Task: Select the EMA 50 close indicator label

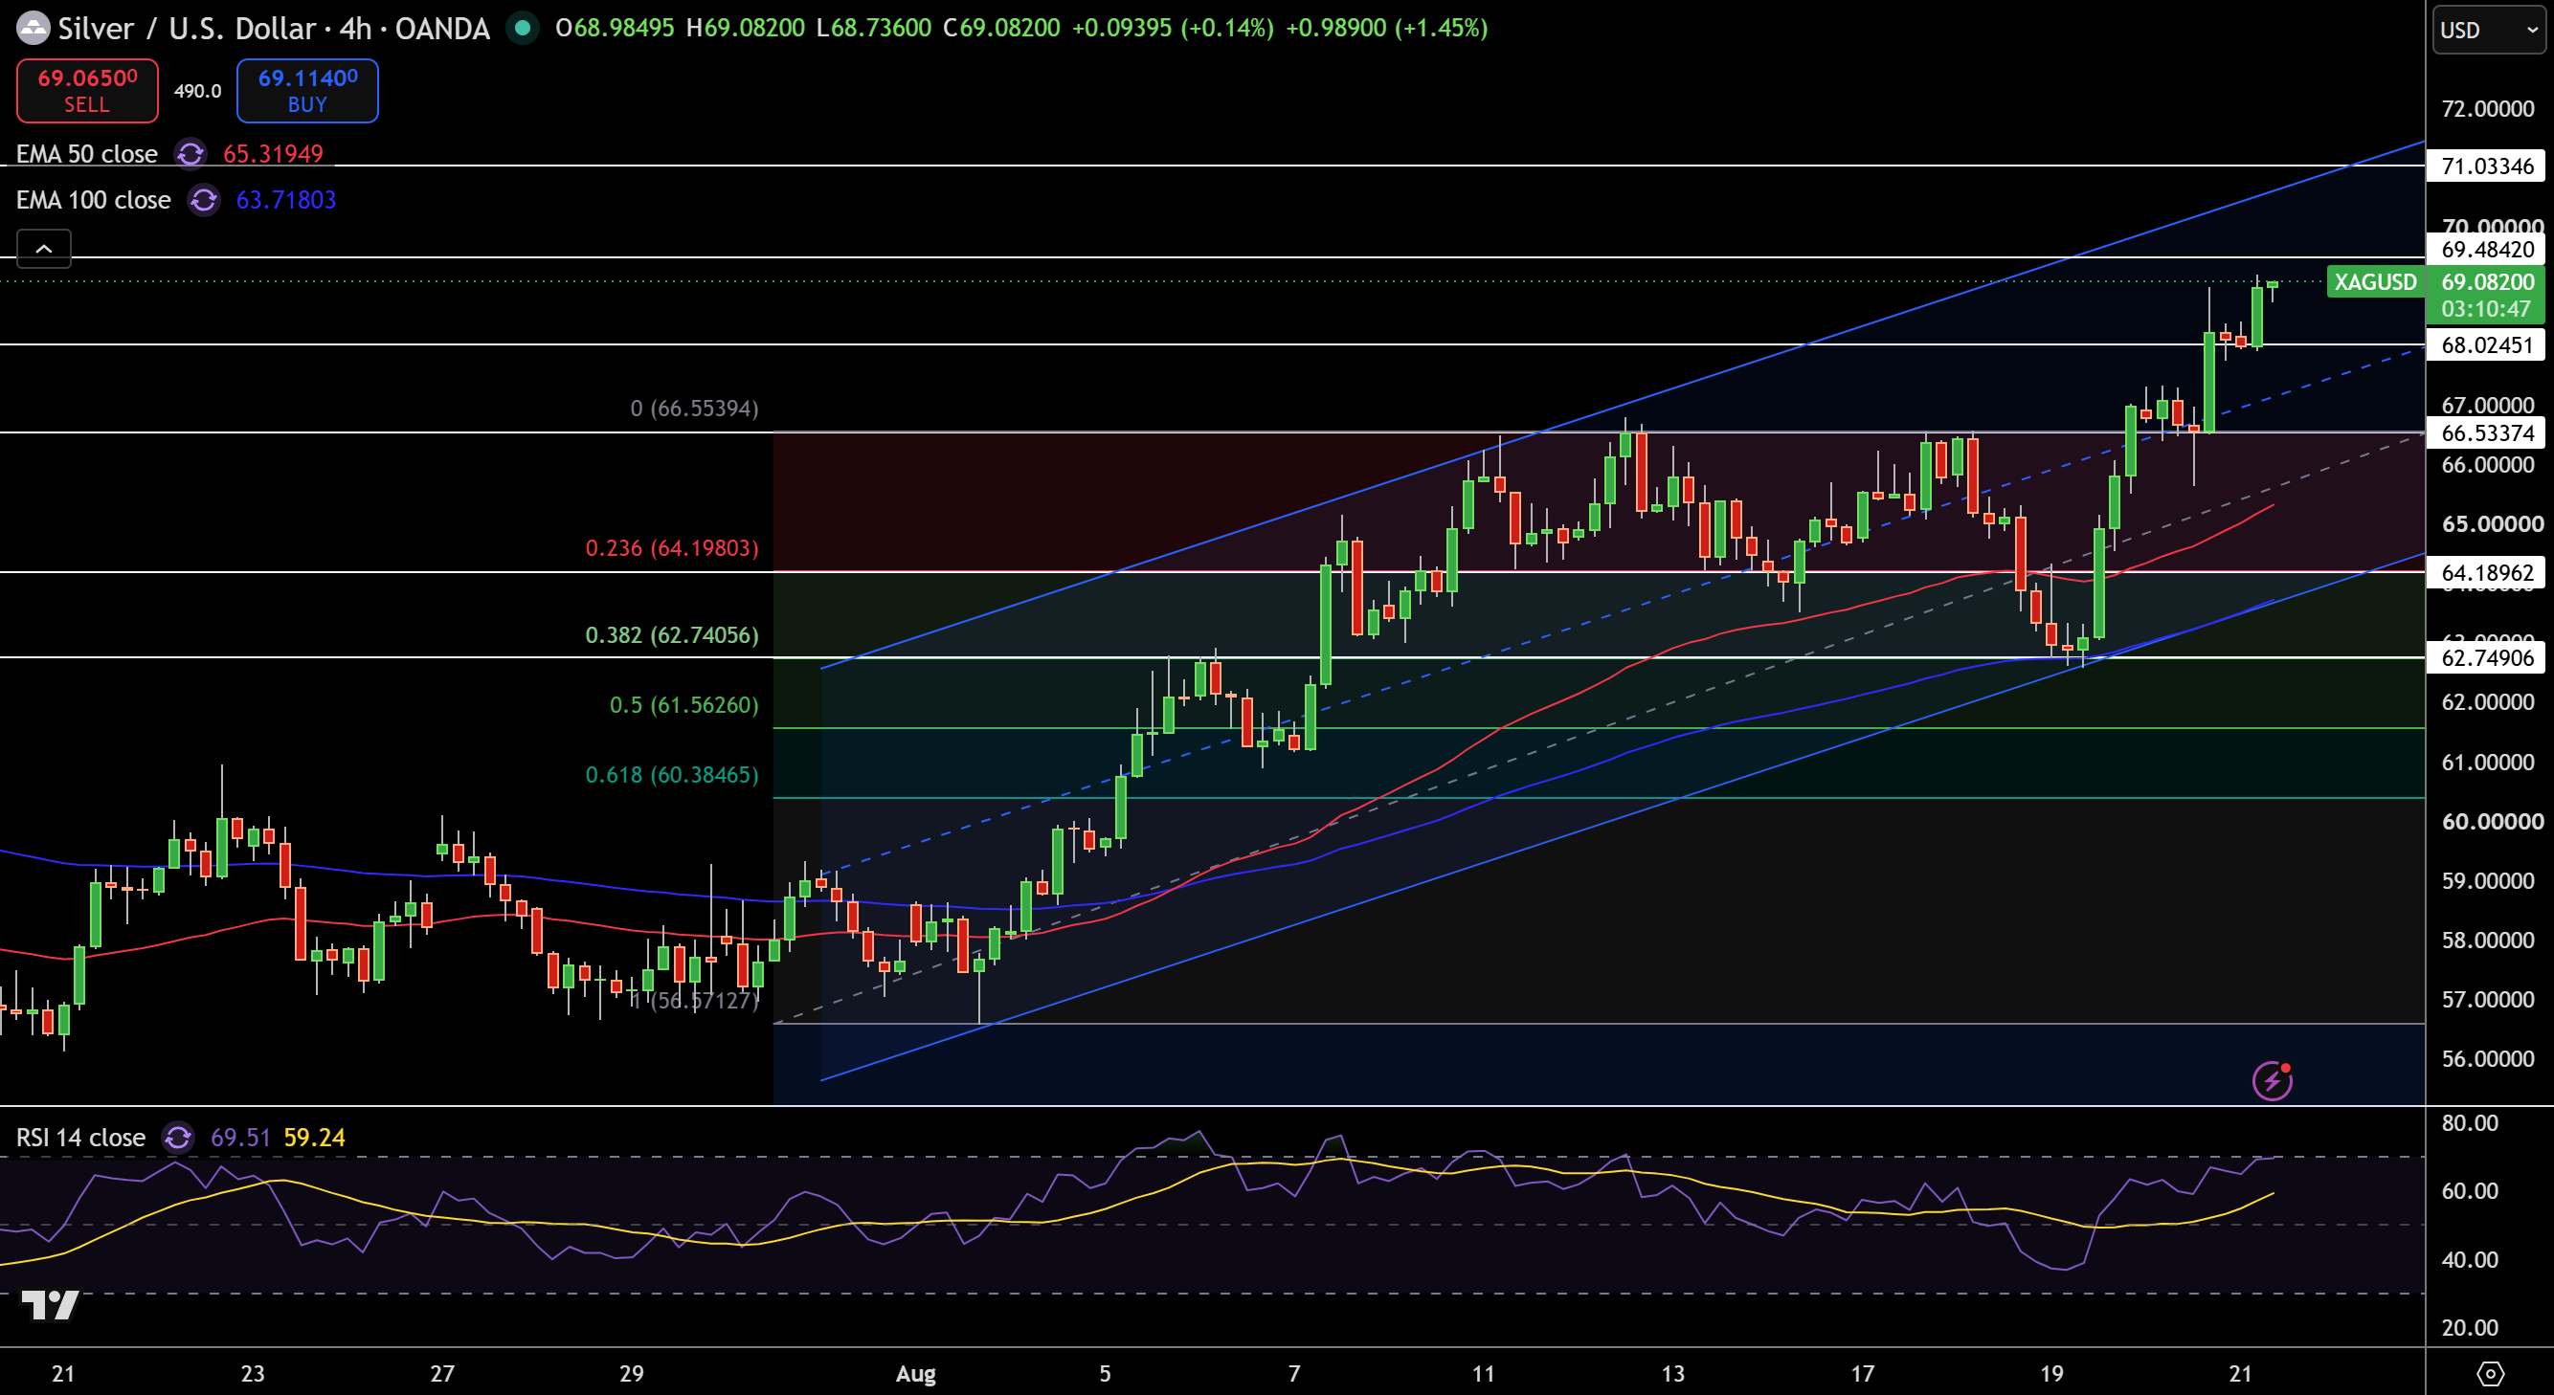Action: (87, 154)
